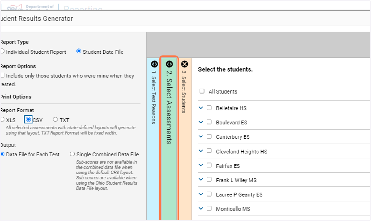371x221 pixels.
Task: Check the All Students checkbox
Action: tap(202, 91)
